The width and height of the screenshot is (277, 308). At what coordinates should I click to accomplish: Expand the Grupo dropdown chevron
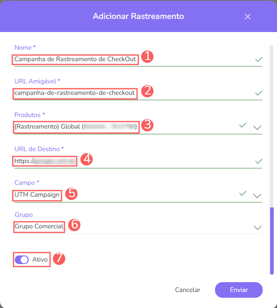point(257,227)
